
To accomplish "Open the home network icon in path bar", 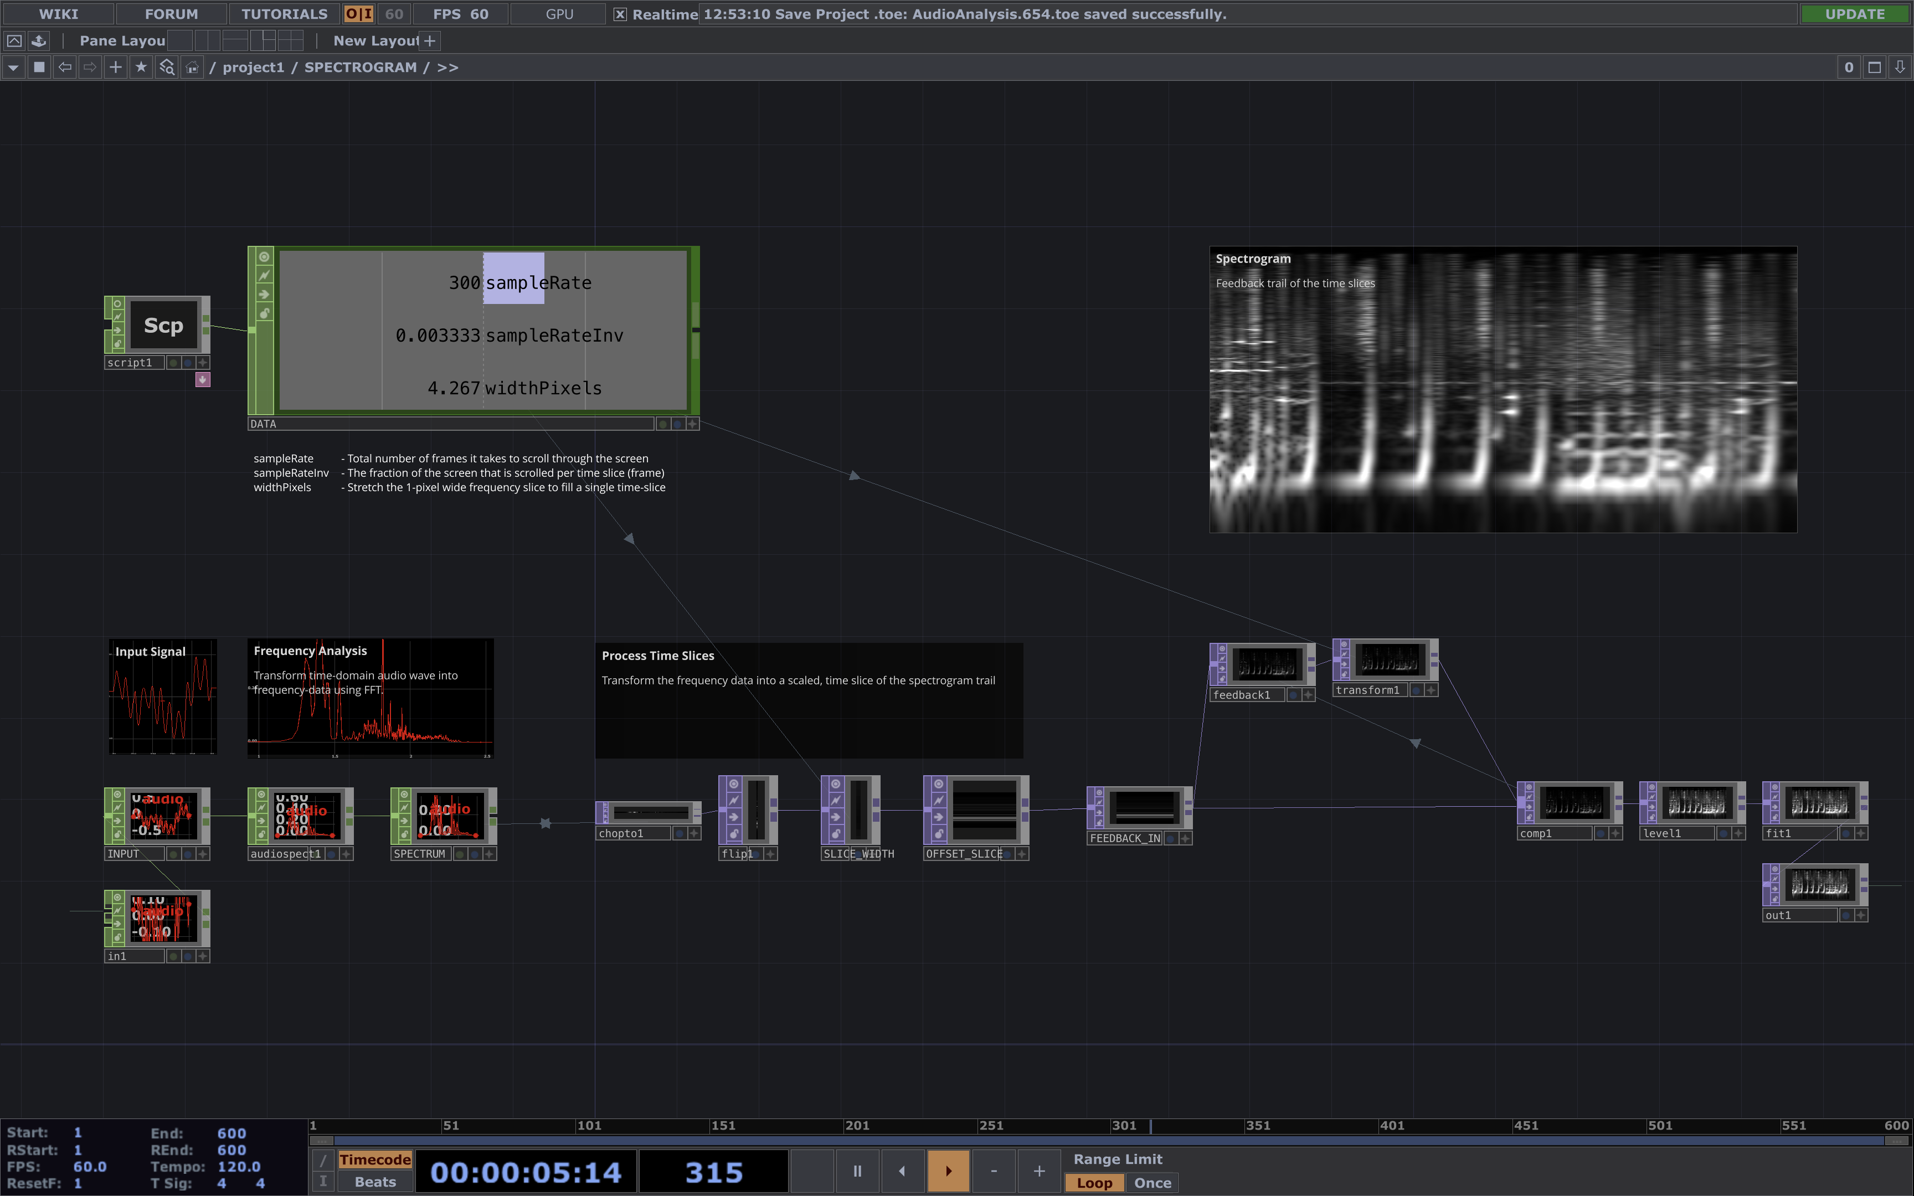I will pos(192,67).
